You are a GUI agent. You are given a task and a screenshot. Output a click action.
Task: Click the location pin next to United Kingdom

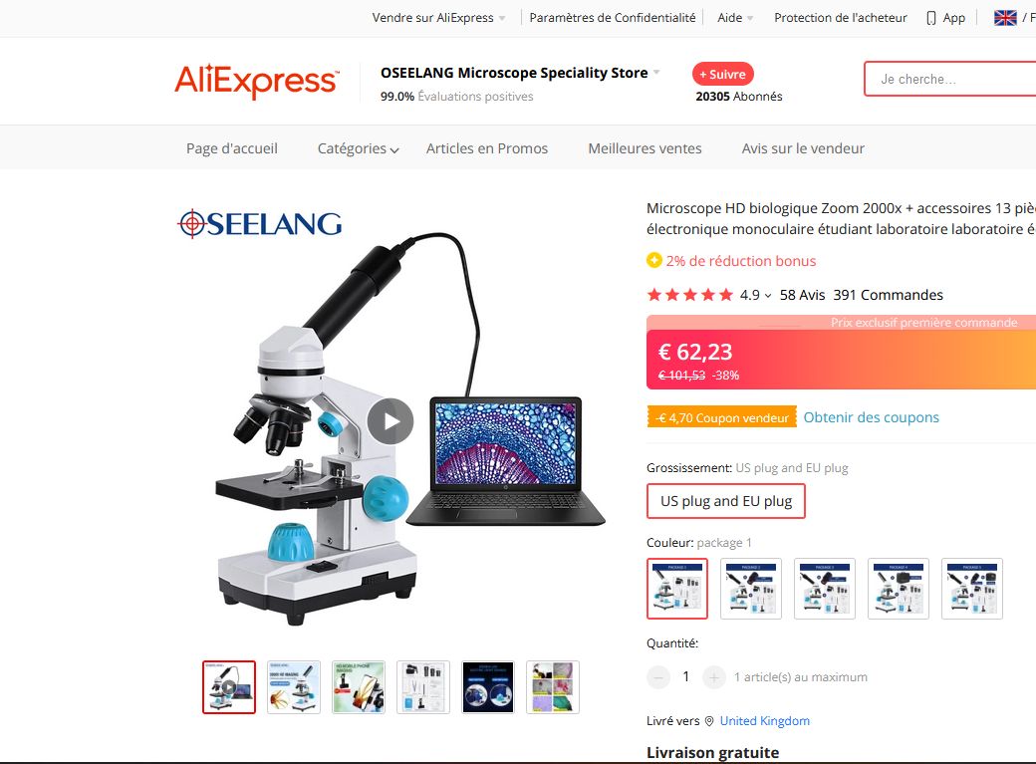click(709, 721)
